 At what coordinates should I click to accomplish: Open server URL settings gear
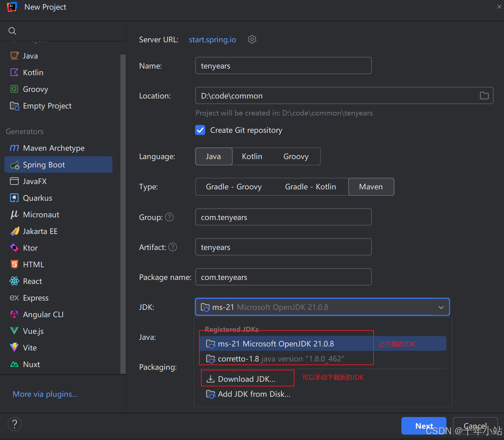click(252, 39)
